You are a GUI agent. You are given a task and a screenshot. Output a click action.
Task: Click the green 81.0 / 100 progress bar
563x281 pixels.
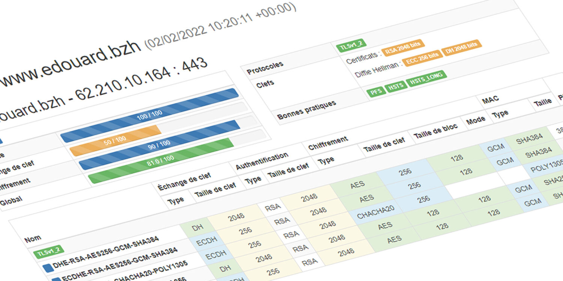(161, 161)
